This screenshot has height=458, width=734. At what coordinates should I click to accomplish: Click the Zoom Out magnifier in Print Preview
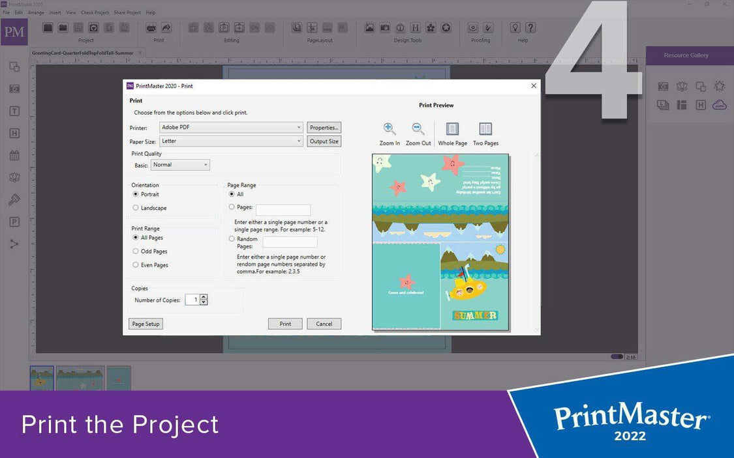pos(418,128)
